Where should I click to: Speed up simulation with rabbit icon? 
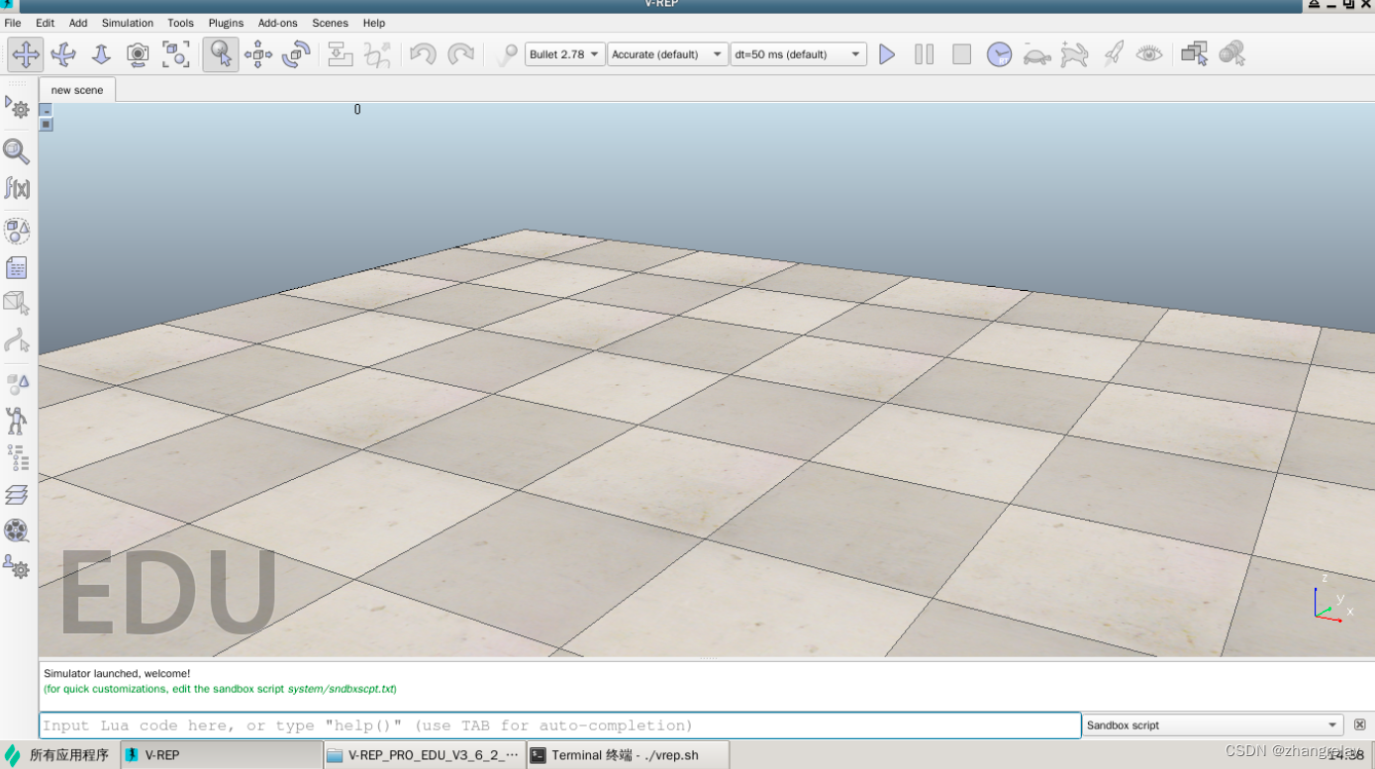coord(1075,54)
